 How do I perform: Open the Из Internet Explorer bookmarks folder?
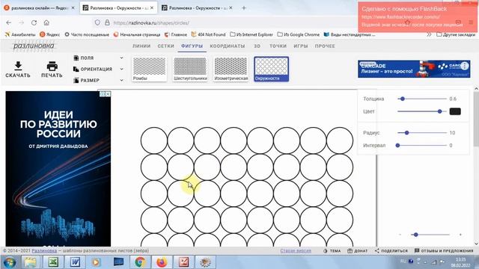coord(251,34)
